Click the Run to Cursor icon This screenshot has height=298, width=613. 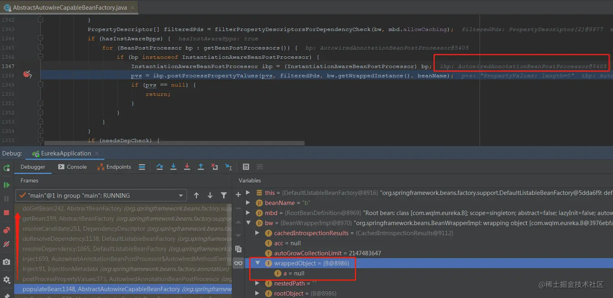pyautogui.click(x=229, y=167)
